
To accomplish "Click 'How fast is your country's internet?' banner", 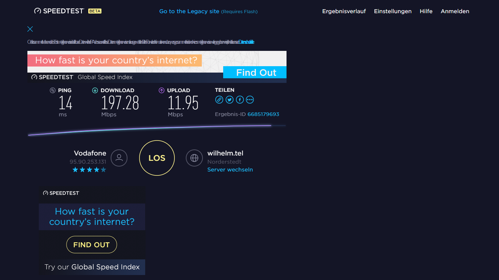I will 115,60.
